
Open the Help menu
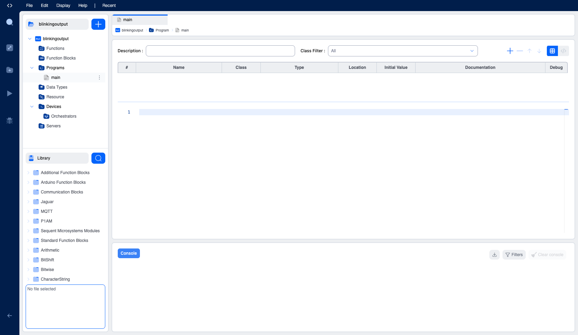pyautogui.click(x=83, y=6)
